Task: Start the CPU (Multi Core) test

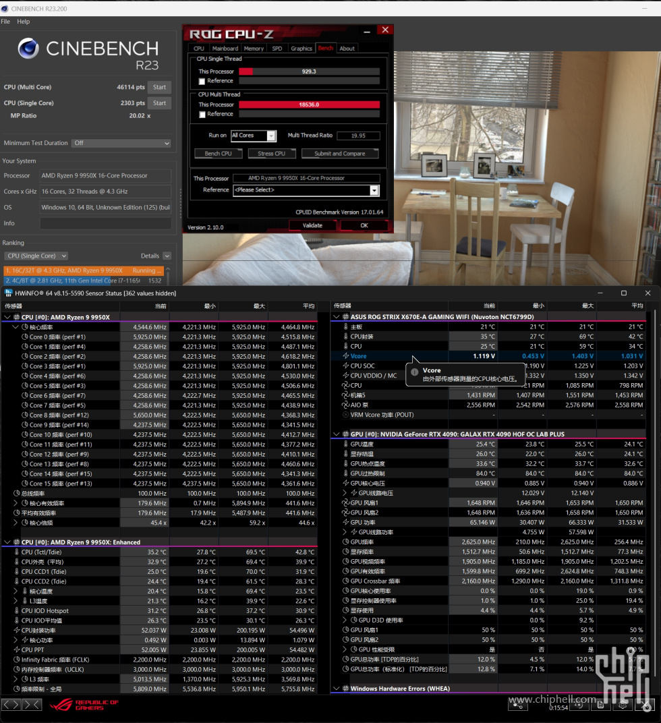Action: point(159,87)
